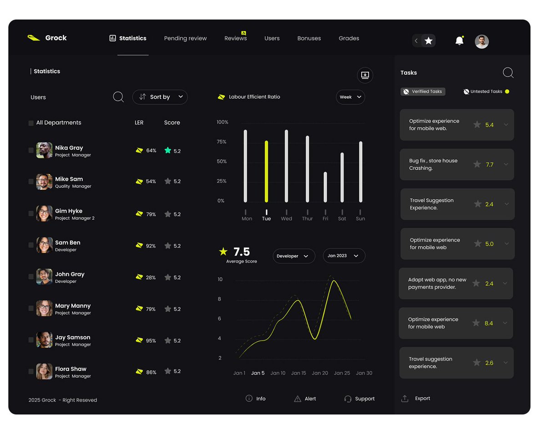The height and width of the screenshot is (430, 546).
Task: Click star on 8.4 rated task
Action: click(x=476, y=323)
